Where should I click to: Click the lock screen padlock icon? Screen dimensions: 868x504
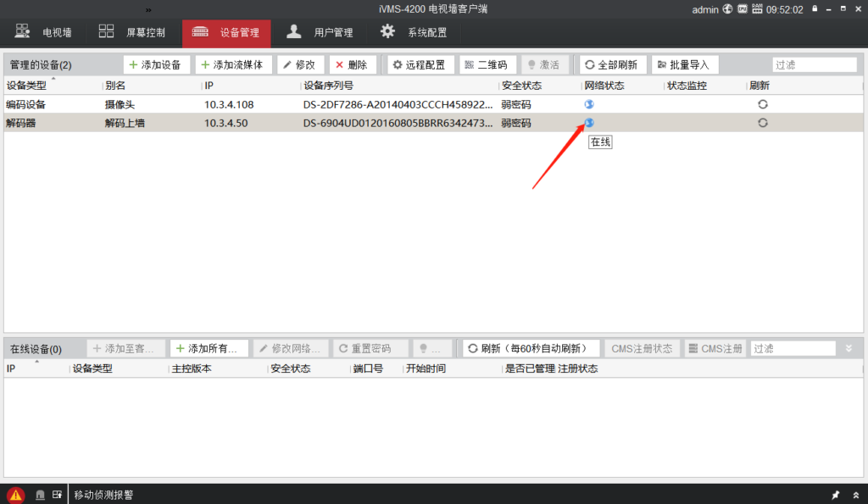click(x=815, y=9)
